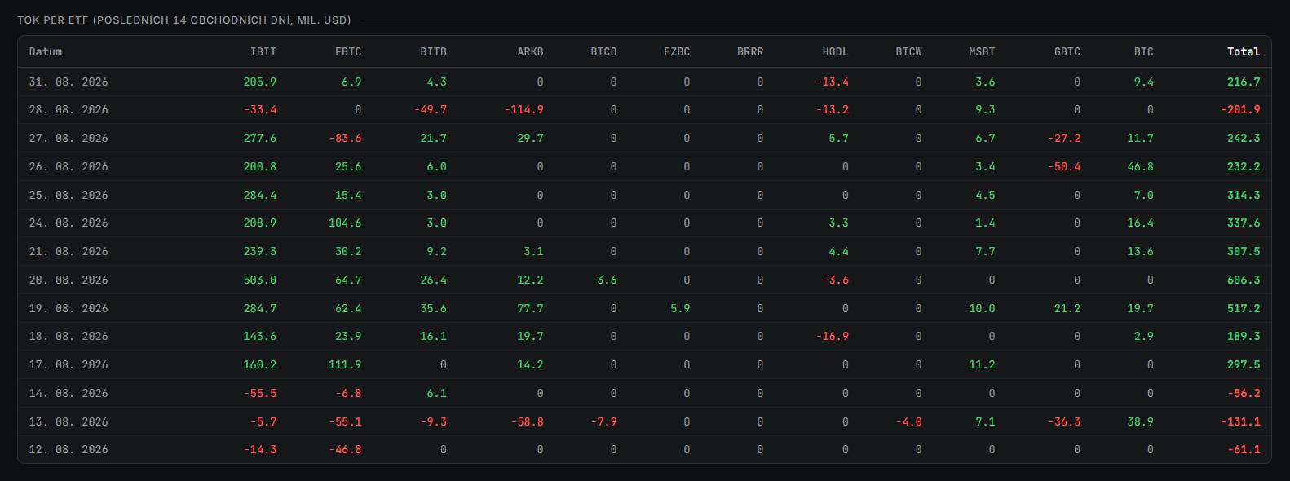Viewport: 1290px width, 481px height.
Task: Select the 31. 08. 2026 date row
Action: click(644, 82)
